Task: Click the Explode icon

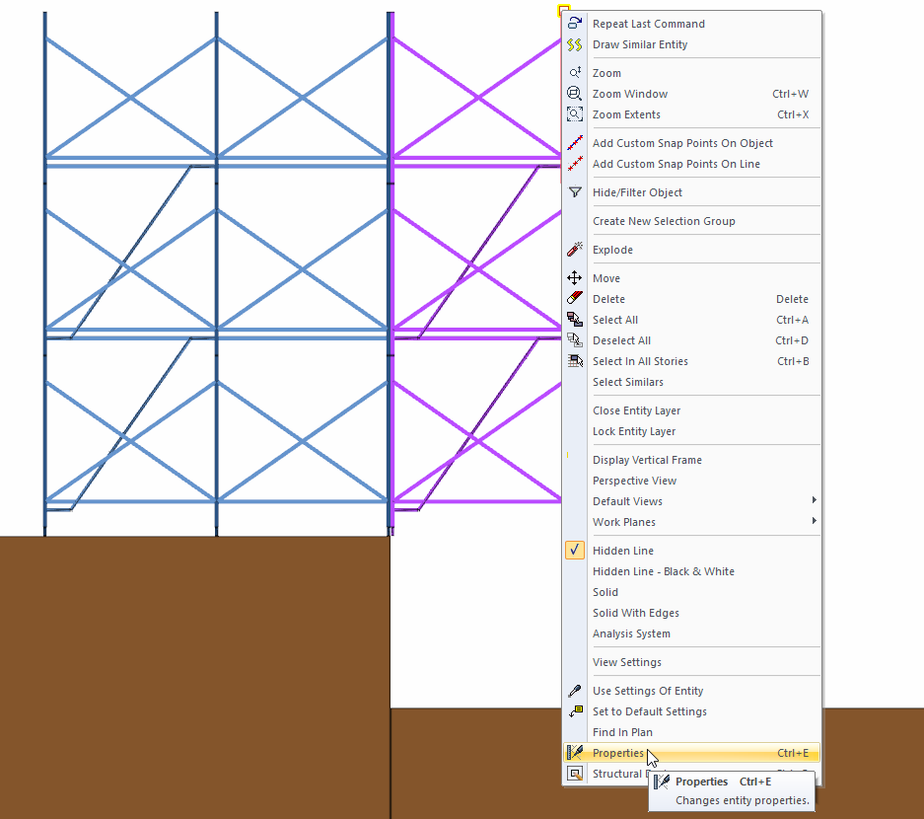Action: pyautogui.click(x=575, y=250)
